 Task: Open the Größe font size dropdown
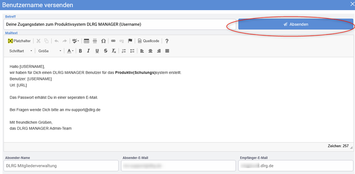coord(50,51)
